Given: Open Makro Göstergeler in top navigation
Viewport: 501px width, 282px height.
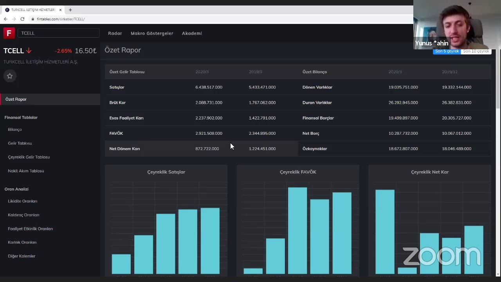Looking at the screenshot, I should click(x=152, y=33).
